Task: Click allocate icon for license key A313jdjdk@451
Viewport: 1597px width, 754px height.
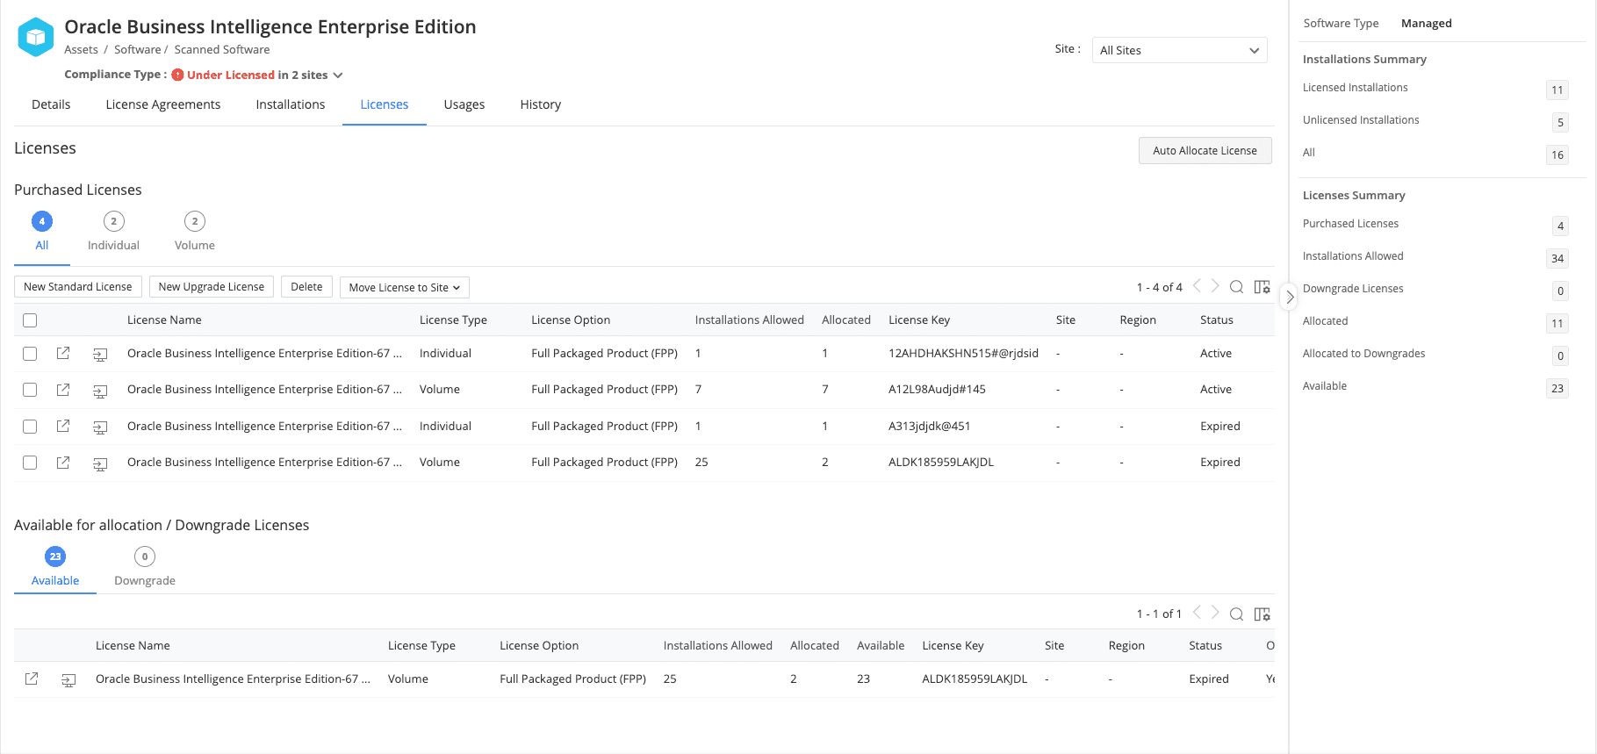Action: pos(100,427)
